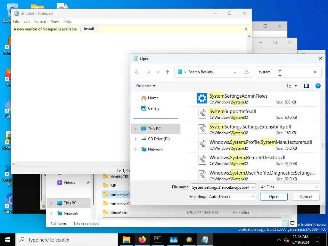The image size is (328, 246).
Task: Select Windows.System.RemoteDesktop.dll result
Action: pos(253,160)
